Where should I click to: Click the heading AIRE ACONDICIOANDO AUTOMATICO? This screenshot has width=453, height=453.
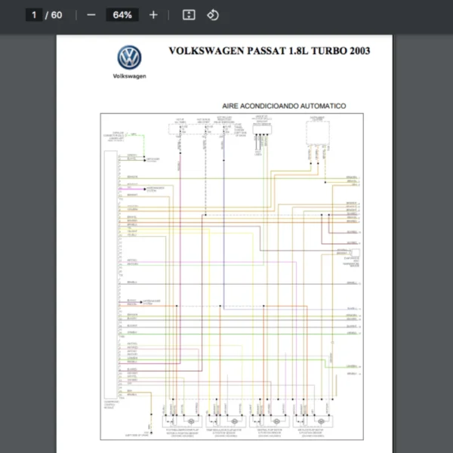(284, 106)
